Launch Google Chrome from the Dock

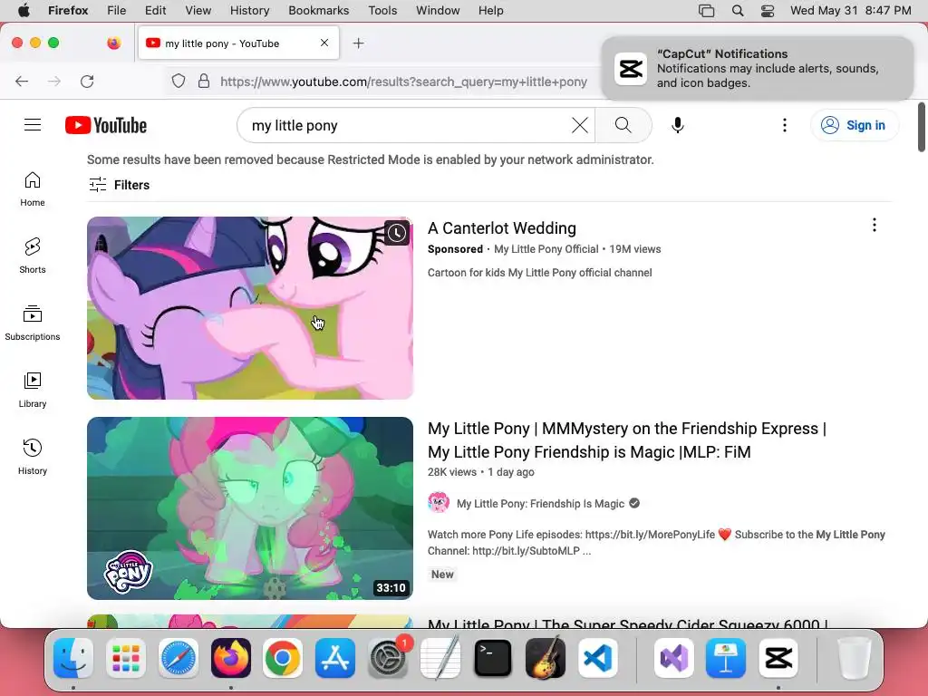(283, 658)
